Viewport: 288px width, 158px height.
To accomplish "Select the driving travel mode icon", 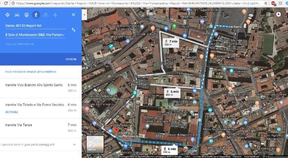I will click(17, 15).
